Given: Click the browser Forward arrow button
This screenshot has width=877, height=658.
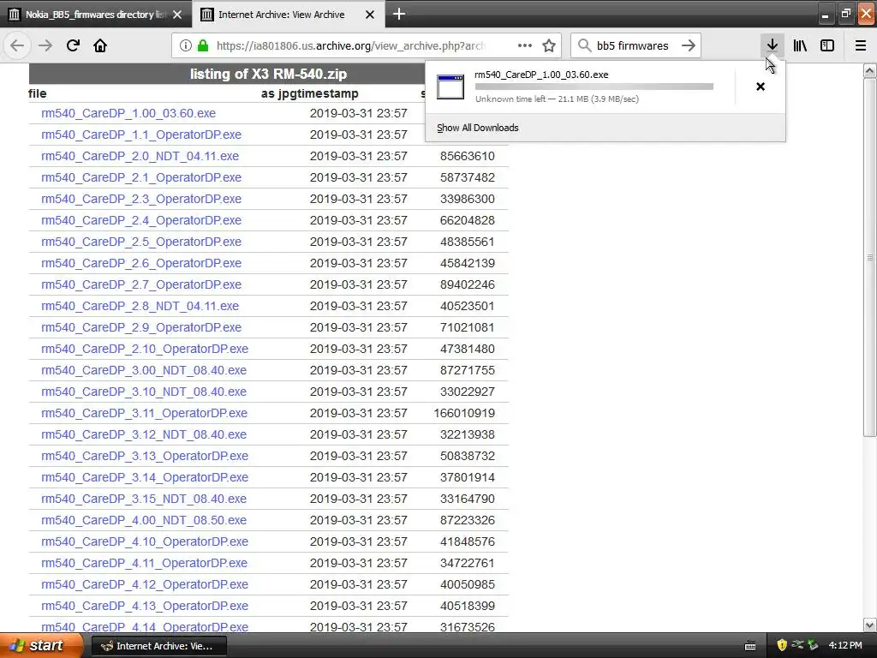Looking at the screenshot, I should click(45, 45).
